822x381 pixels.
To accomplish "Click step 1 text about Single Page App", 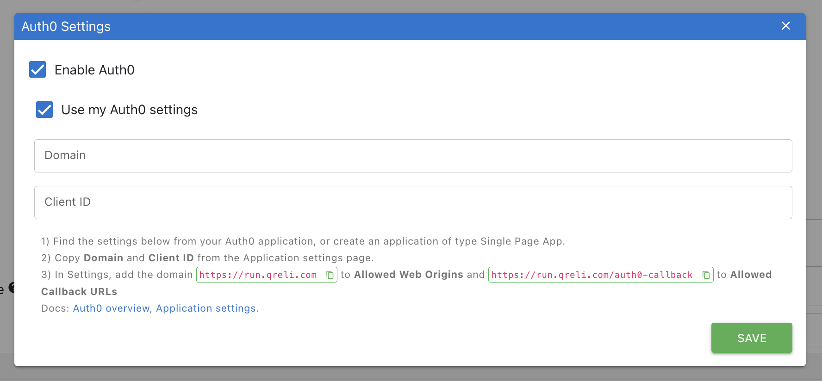I will click(303, 241).
